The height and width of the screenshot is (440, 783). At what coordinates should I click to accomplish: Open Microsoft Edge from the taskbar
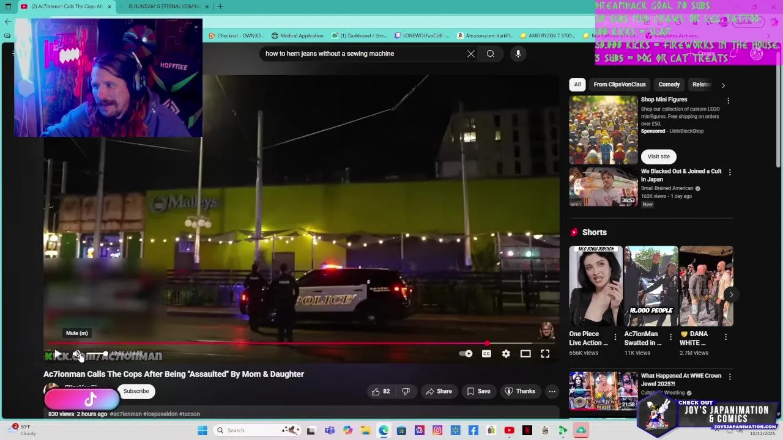pyautogui.click(x=384, y=430)
